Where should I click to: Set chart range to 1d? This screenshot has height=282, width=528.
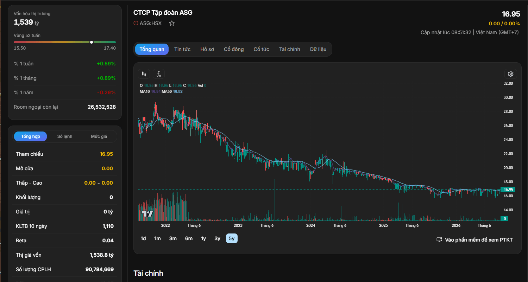click(143, 238)
